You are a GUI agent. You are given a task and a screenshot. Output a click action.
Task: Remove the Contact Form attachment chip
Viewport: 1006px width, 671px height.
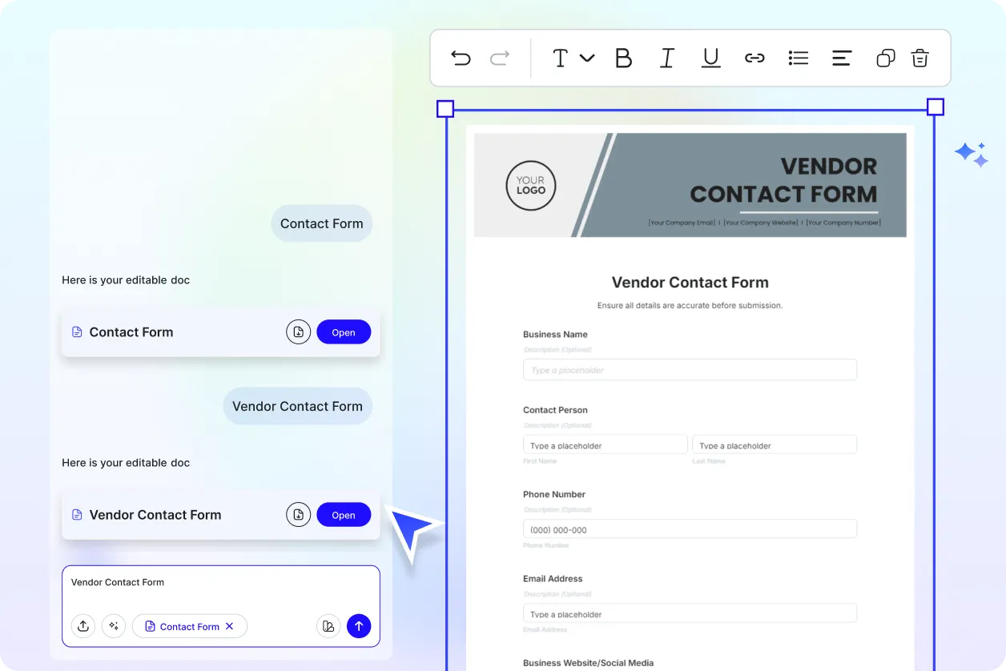click(x=229, y=626)
